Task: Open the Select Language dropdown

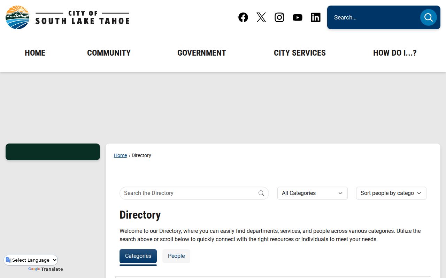Action: [x=31, y=260]
